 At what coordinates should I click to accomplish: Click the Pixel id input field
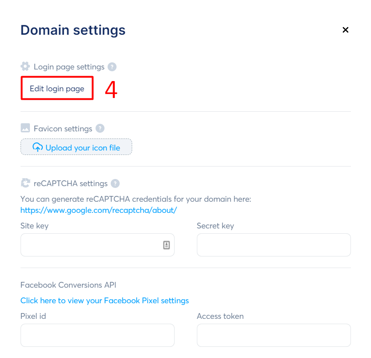point(97,335)
